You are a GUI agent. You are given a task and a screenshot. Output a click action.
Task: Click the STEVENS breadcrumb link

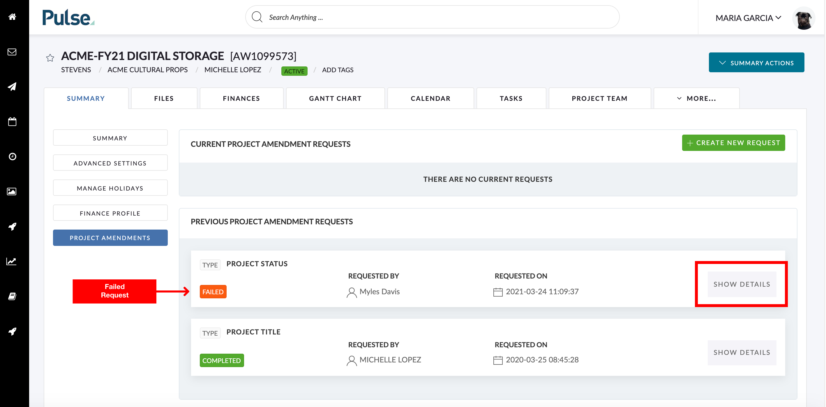click(76, 70)
